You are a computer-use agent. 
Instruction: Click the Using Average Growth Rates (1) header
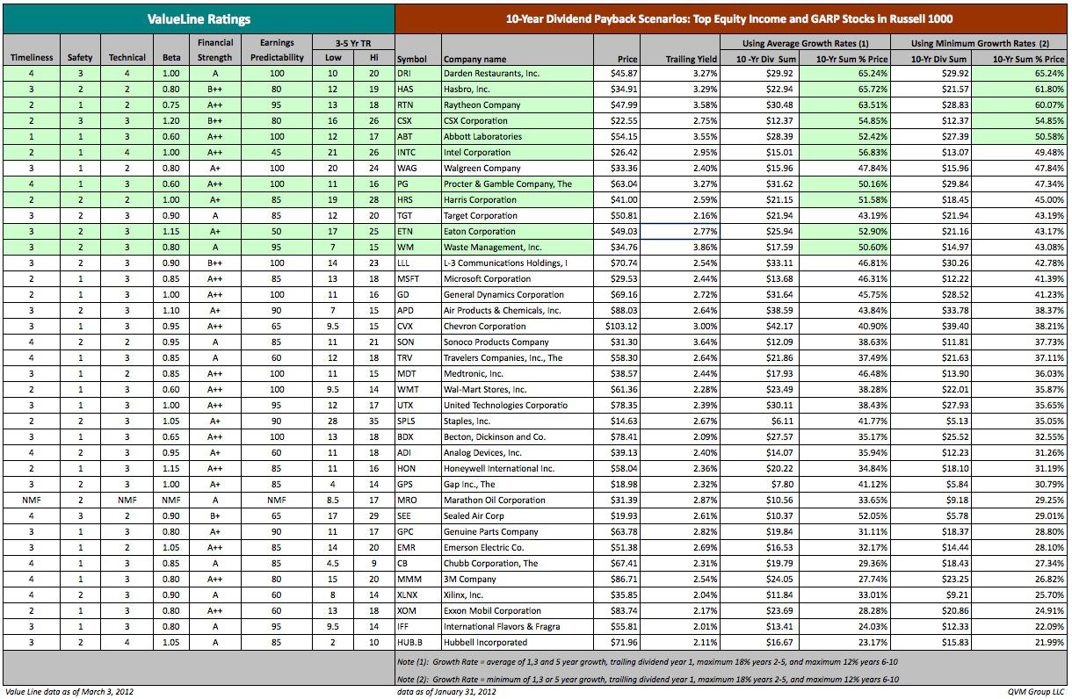[x=806, y=43]
